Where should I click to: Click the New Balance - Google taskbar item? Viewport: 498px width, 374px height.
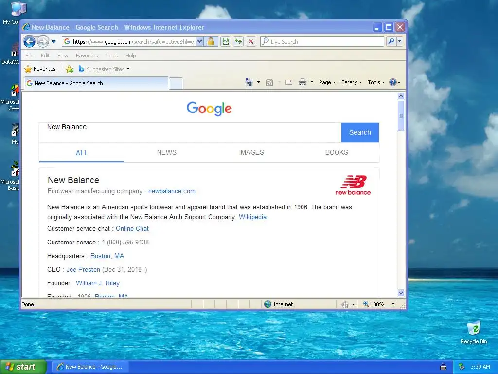90,367
